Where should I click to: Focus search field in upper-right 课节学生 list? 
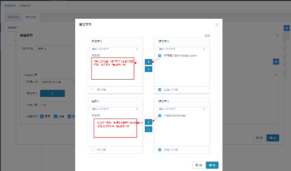182,49
